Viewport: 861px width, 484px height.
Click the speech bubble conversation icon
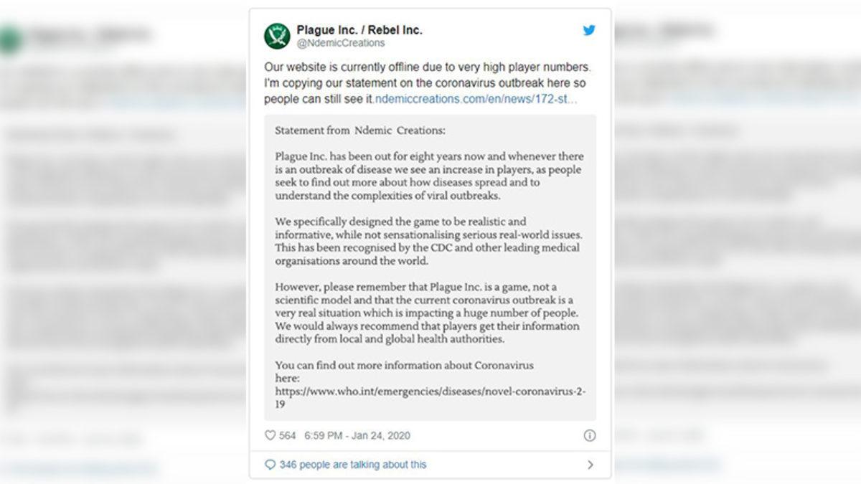point(270,465)
